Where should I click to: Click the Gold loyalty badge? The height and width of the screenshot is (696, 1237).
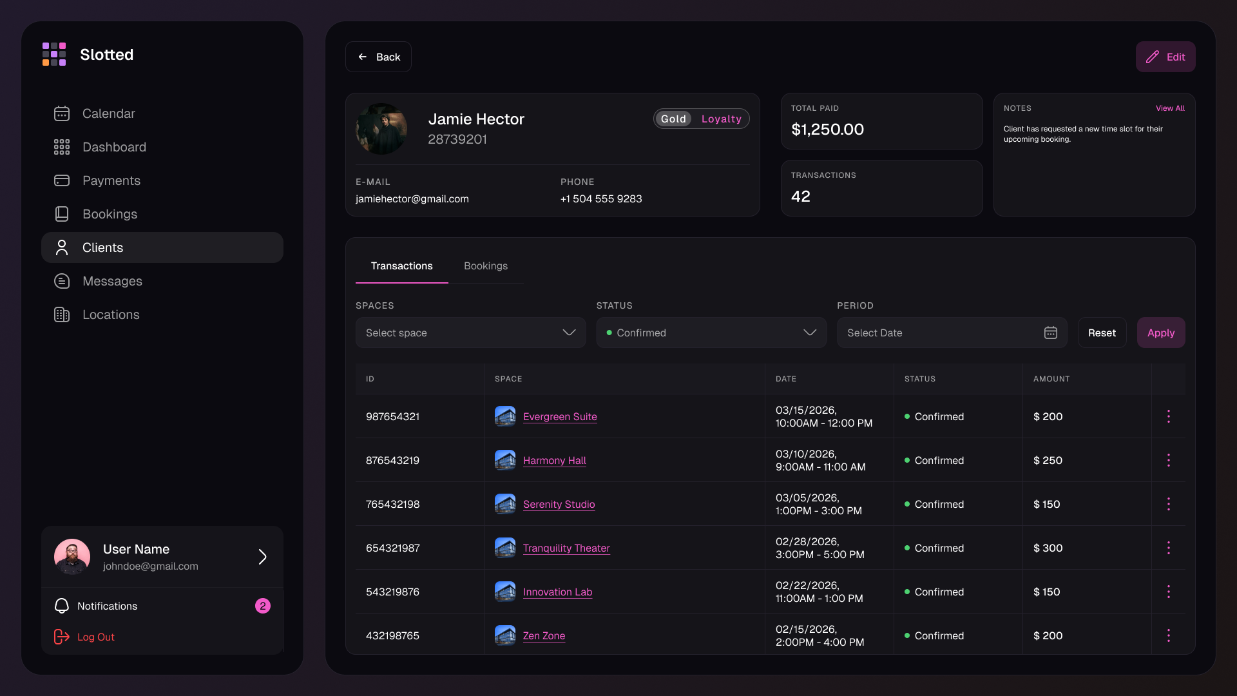point(673,119)
